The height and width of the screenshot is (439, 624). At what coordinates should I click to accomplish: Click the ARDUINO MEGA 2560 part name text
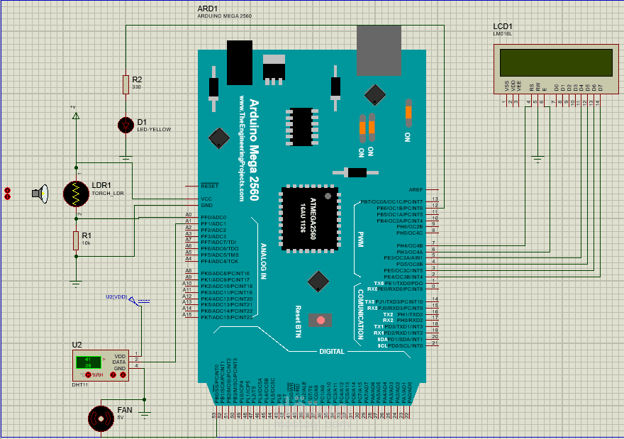point(225,16)
